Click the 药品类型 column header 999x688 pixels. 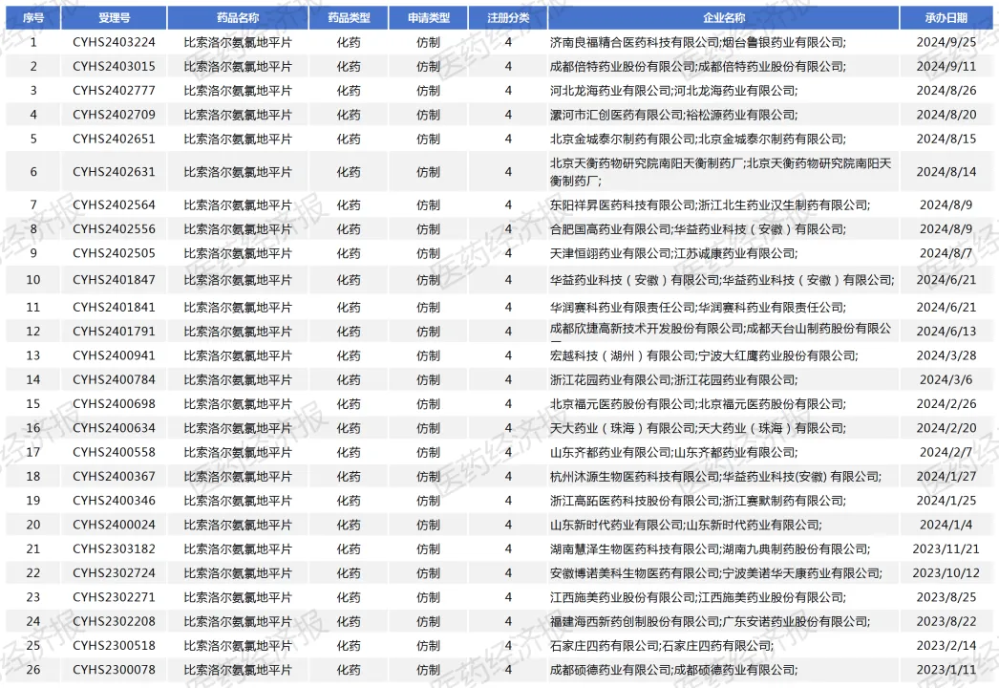click(x=349, y=17)
